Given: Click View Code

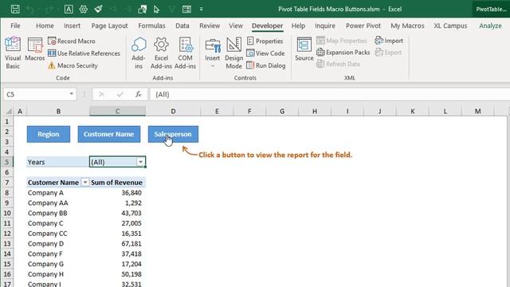Looking at the screenshot, I should (265, 53).
